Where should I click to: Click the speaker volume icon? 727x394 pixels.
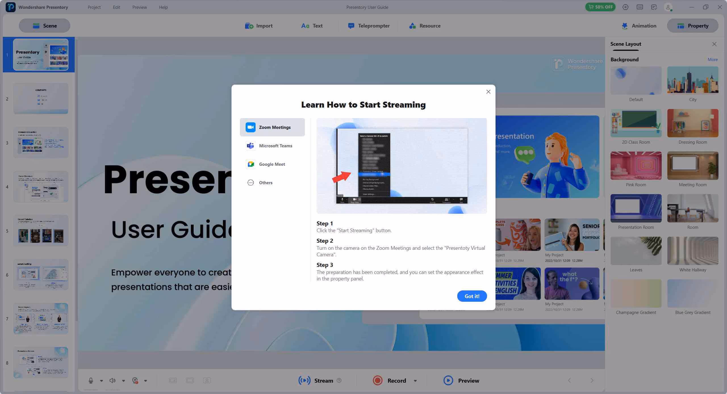[112, 380]
